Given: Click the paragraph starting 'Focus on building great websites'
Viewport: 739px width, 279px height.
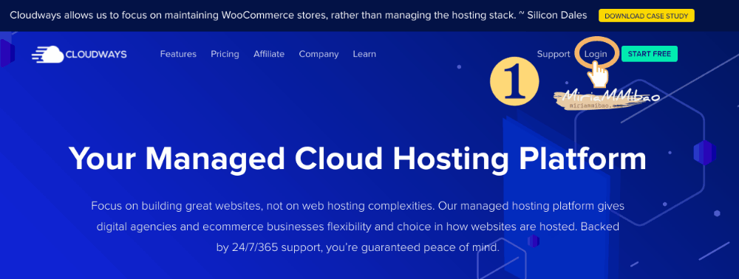Looking at the screenshot, I should coord(358,227).
